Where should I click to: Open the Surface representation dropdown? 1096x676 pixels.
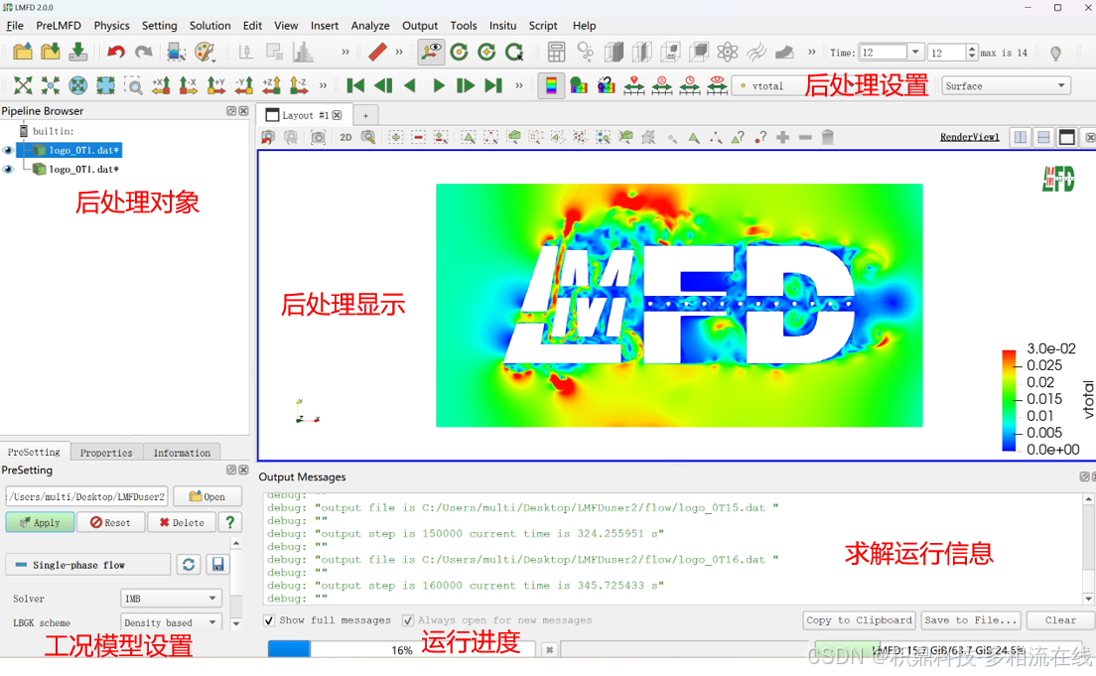click(x=1006, y=86)
